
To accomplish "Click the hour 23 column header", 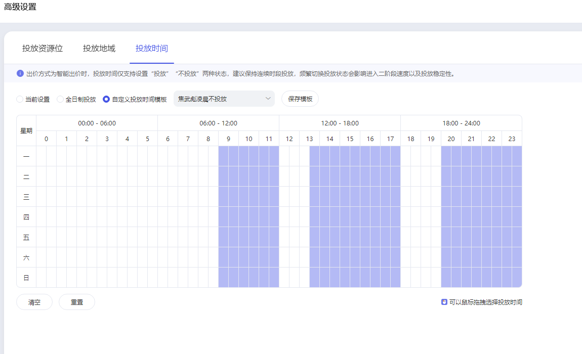I will point(512,139).
